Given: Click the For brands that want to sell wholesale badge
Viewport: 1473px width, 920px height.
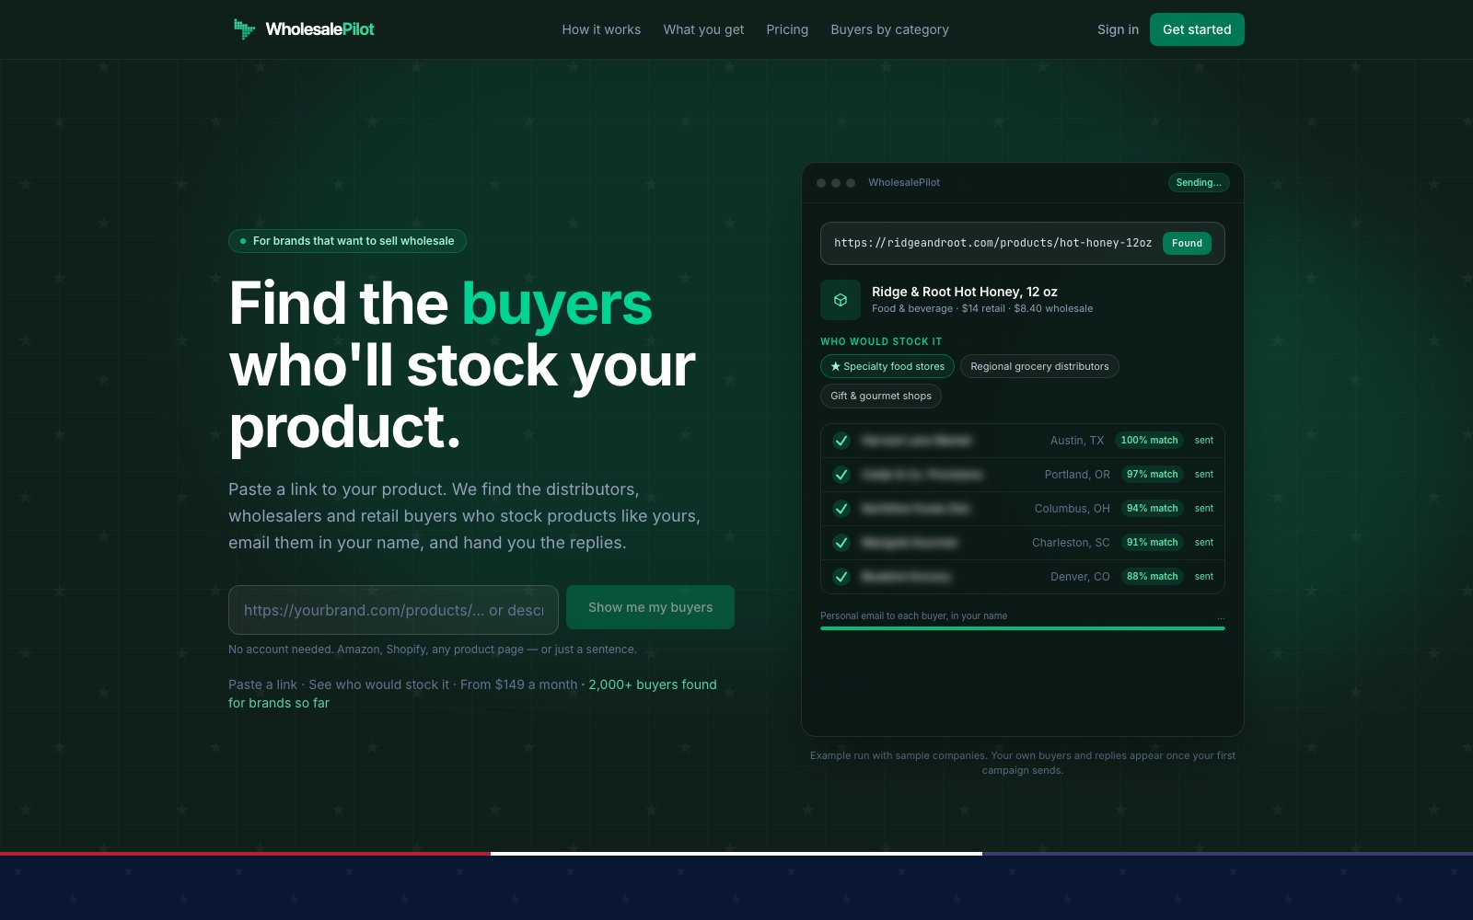Looking at the screenshot, I should coord(347,241).
